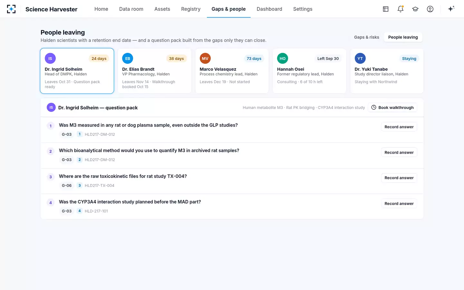This screenshot has width=464, height=290.
Task: Open the Registry tab
Action: [191, 9]
